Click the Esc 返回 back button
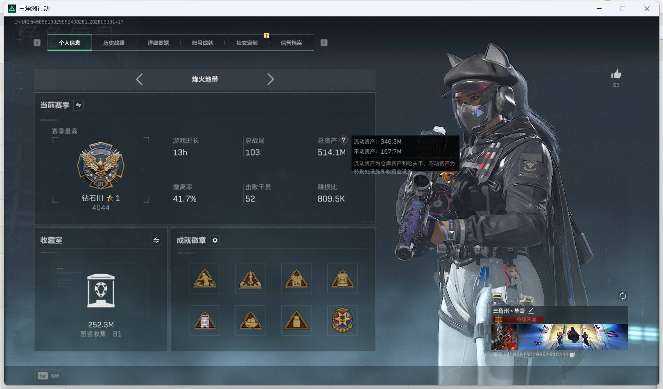The image size is (663, 389). click(49, 375)
